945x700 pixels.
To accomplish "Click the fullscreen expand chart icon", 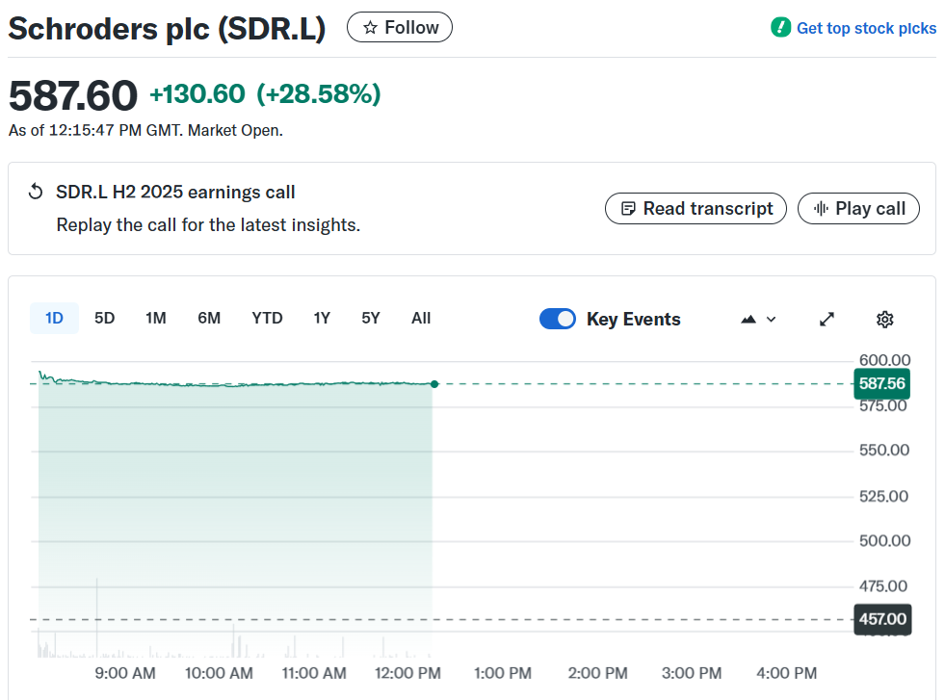I will [827, 320].
